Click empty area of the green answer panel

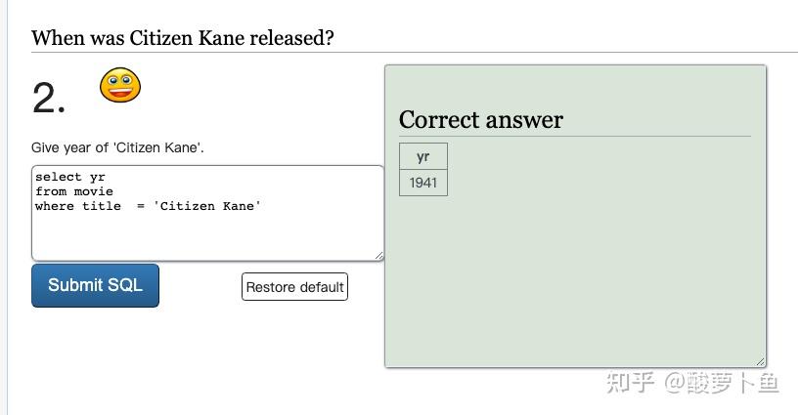pyautogui.click(x=587, y=273)
